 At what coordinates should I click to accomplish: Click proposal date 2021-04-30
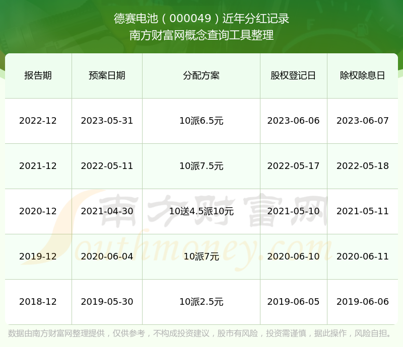107,211
